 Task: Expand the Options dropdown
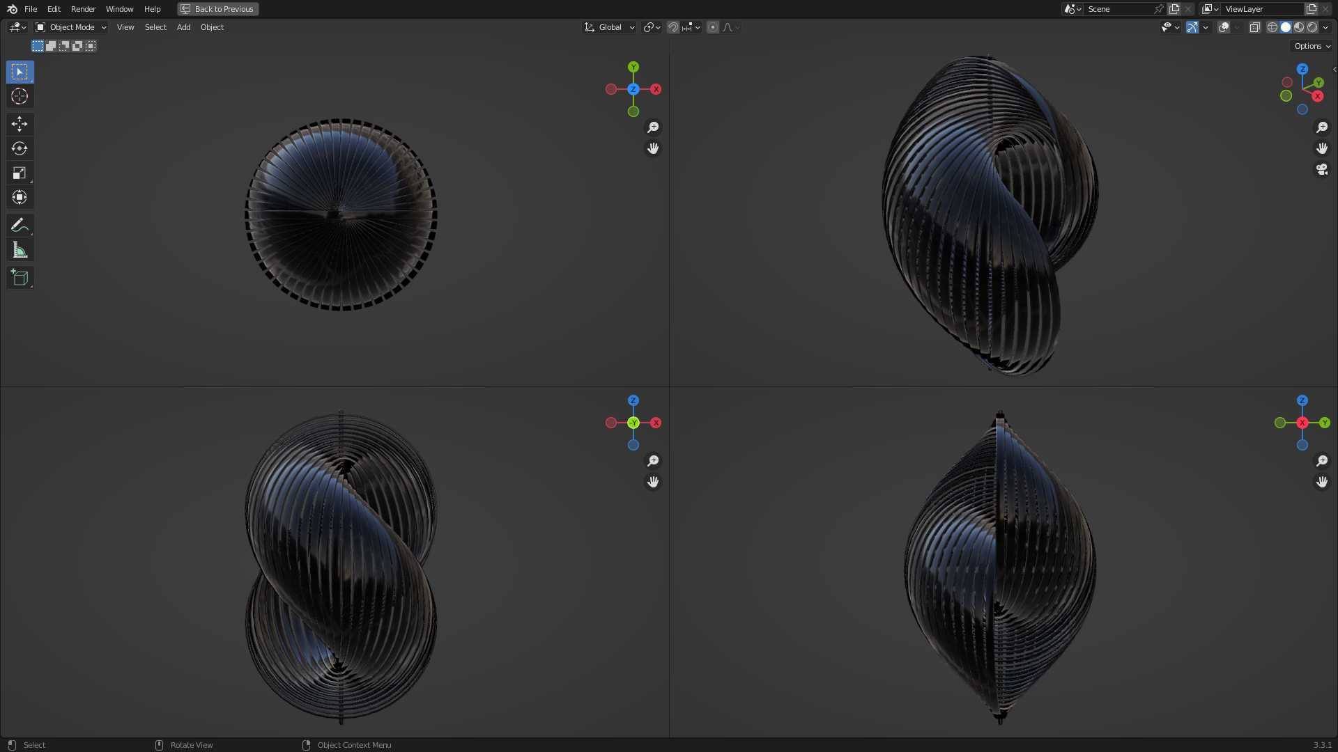[1312, 46]
